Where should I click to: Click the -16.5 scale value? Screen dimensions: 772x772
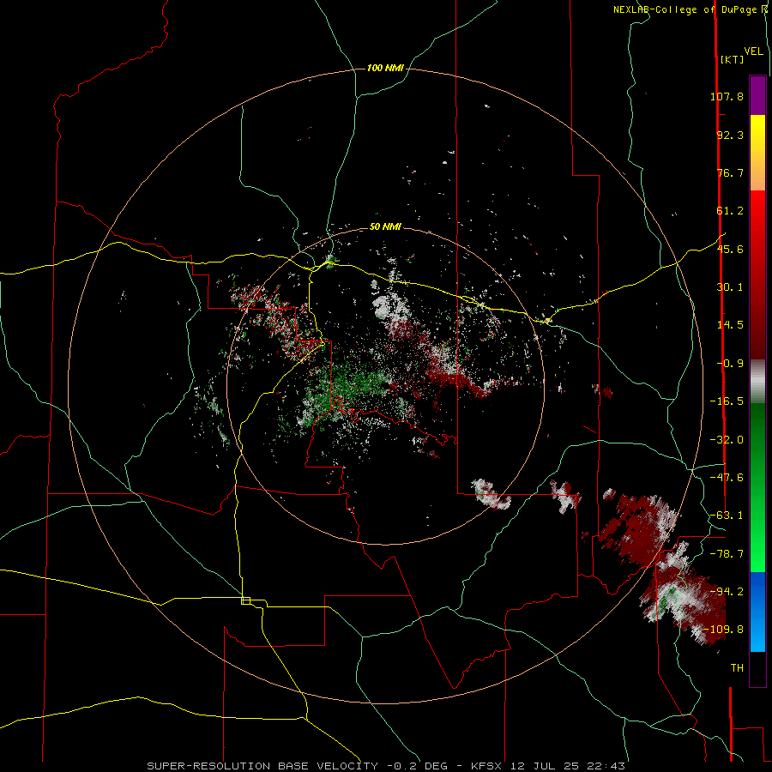(x=727, y=401)
